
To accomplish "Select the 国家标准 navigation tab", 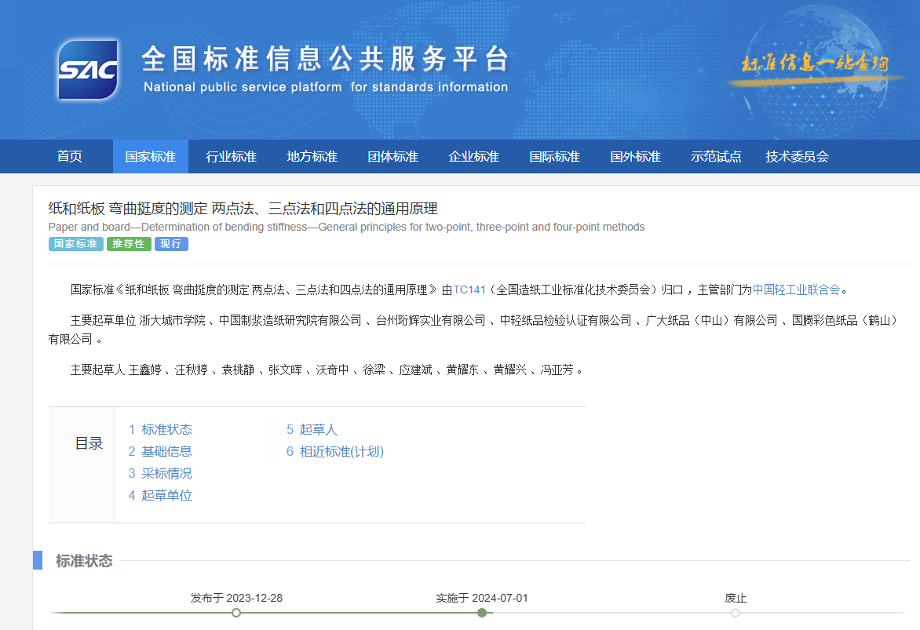I will (150, 156).
